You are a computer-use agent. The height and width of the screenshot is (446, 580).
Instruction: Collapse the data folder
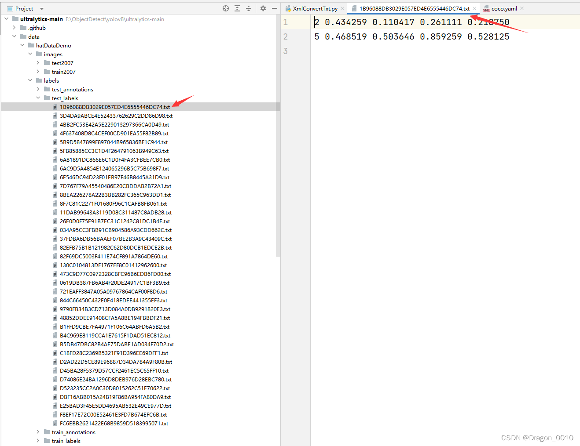[x=15, y=36]
